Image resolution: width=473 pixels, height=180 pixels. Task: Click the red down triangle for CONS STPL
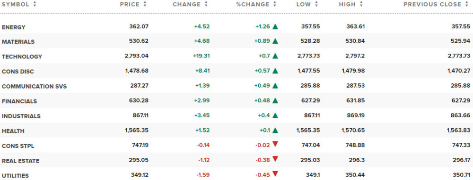coord(275,144)
